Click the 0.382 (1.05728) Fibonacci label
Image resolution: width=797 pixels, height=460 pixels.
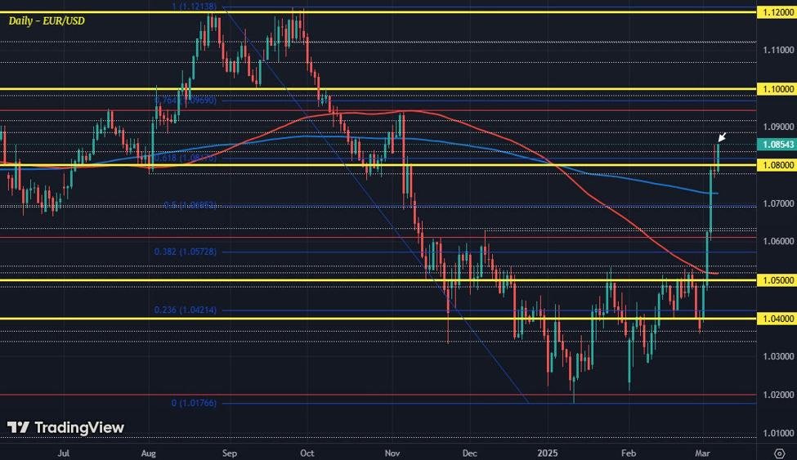click(x=187, y=252)
